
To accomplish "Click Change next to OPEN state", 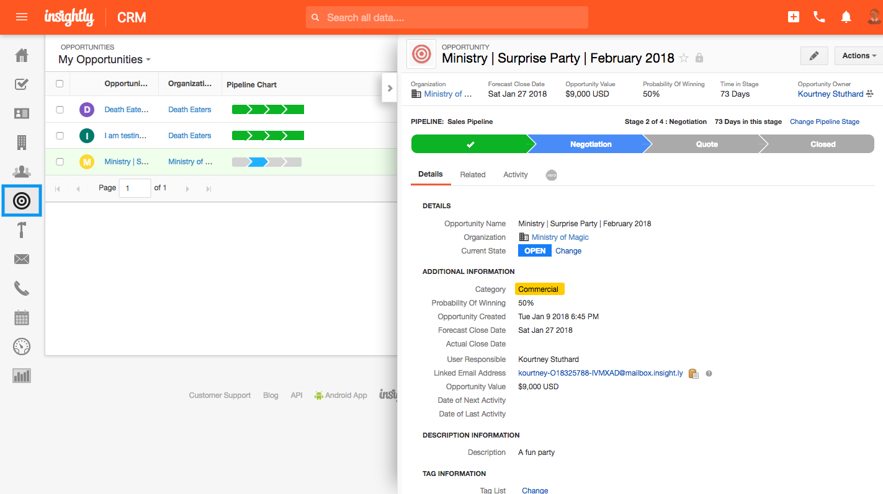I will [568, 251].
